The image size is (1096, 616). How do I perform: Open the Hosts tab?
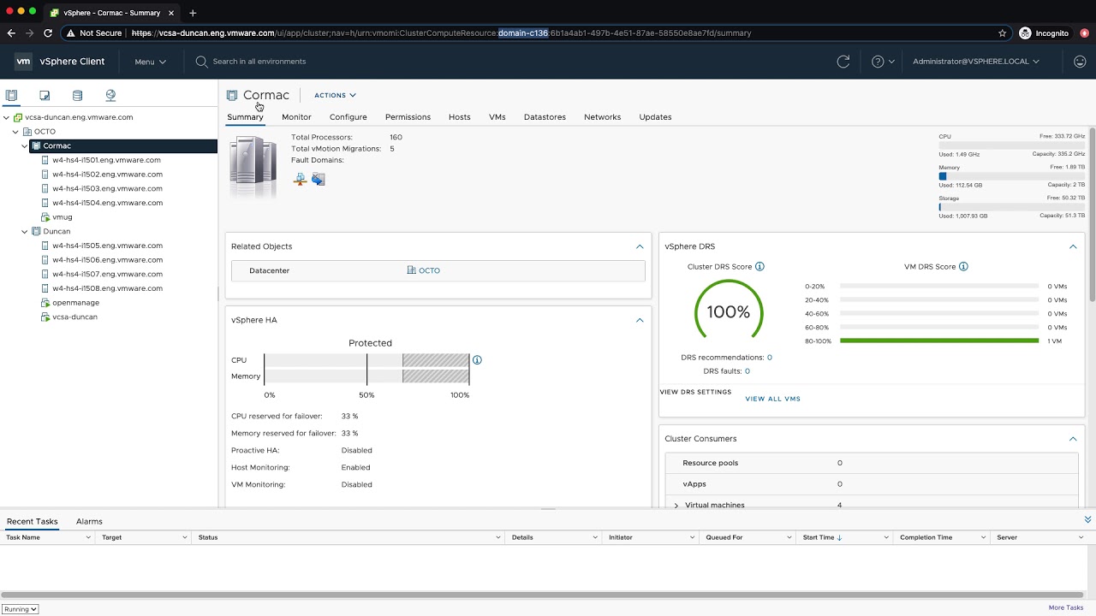tap(460, 117)
